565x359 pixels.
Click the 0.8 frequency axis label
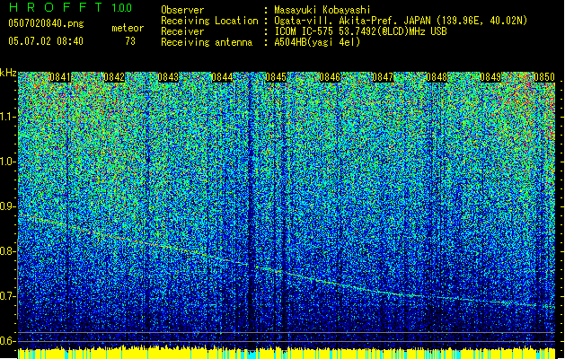(x=9, y=251)
